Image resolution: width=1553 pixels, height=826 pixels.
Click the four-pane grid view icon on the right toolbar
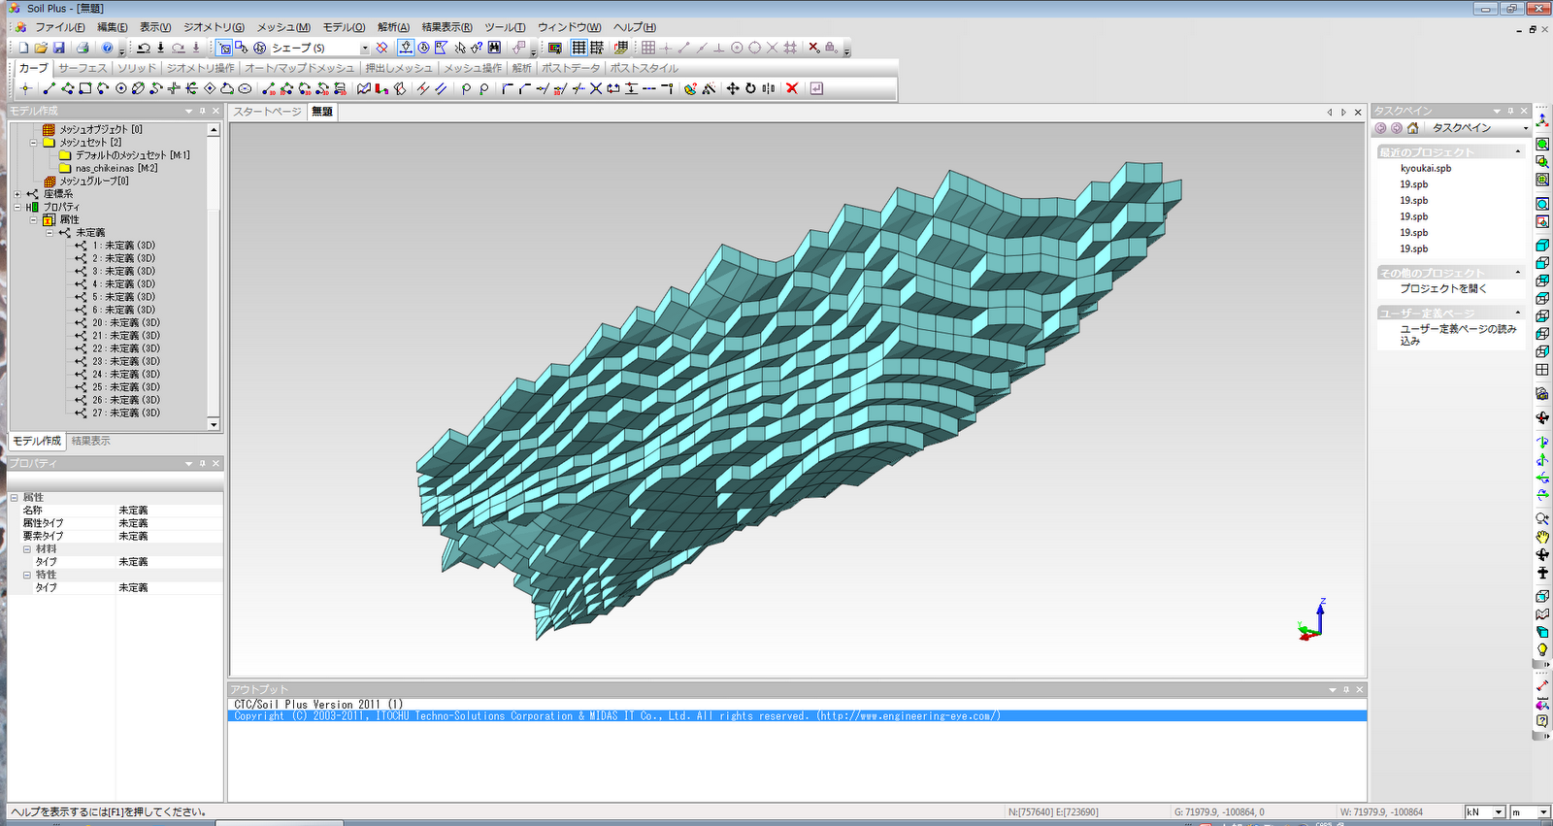pyautogui.click(x=1542, y=370)
